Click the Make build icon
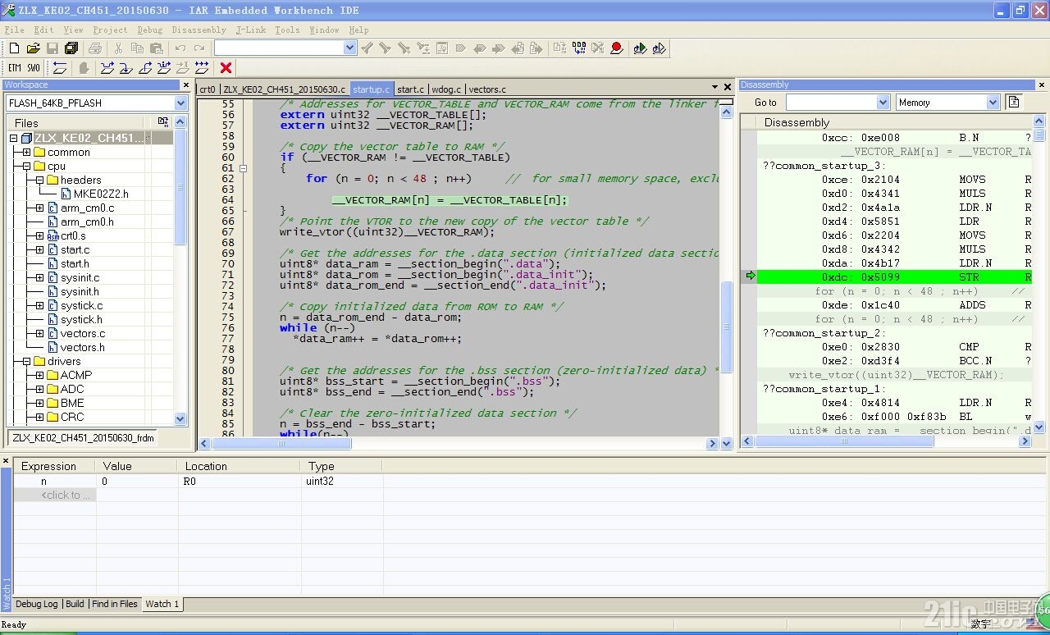Image resolution: width=1050 pixels, height=635 pixels. [x=579, y=48]
